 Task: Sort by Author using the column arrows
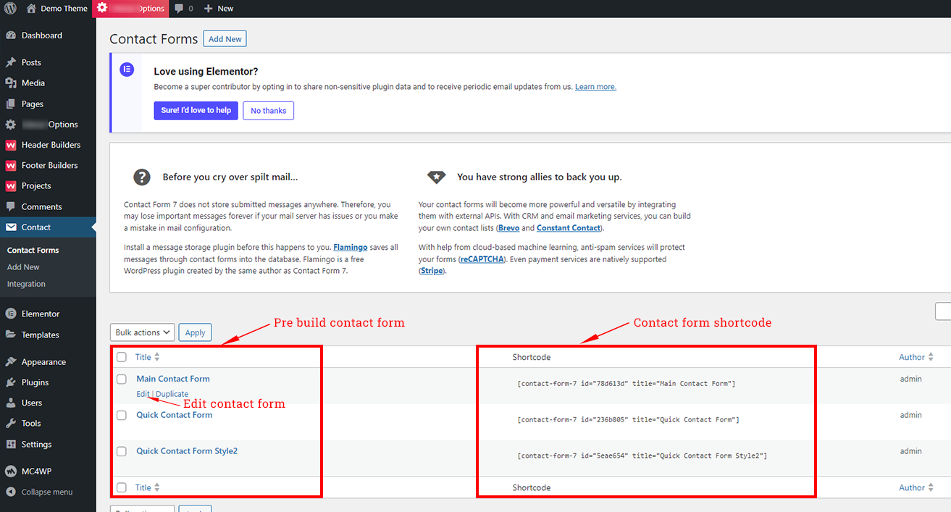click(931, 356)
